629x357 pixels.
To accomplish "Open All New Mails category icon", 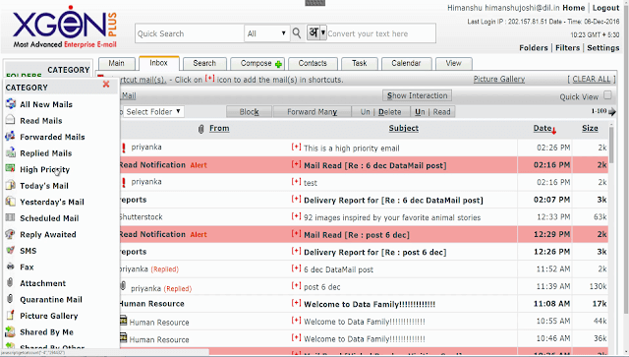I will click(x=11, y=104).
